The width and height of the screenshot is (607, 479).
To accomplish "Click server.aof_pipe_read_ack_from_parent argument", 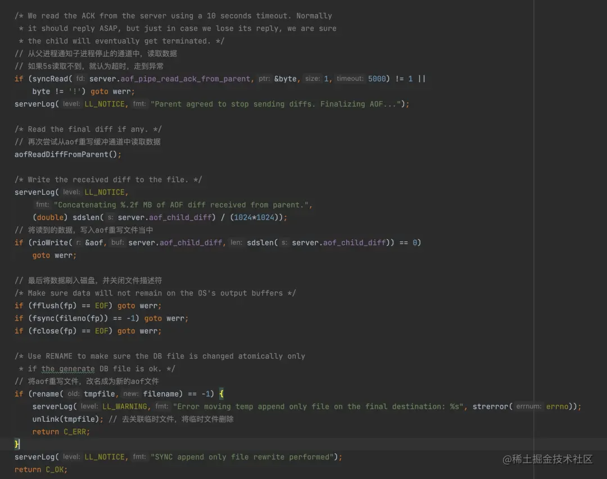I will (170, 79).
